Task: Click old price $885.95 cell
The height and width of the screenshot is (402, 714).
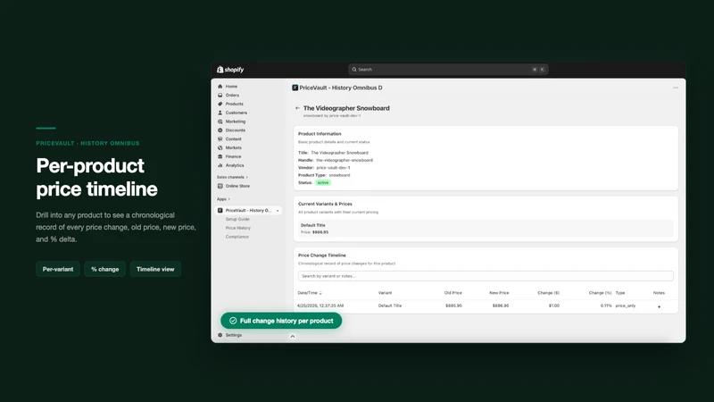Action: [x=453, y=306]
